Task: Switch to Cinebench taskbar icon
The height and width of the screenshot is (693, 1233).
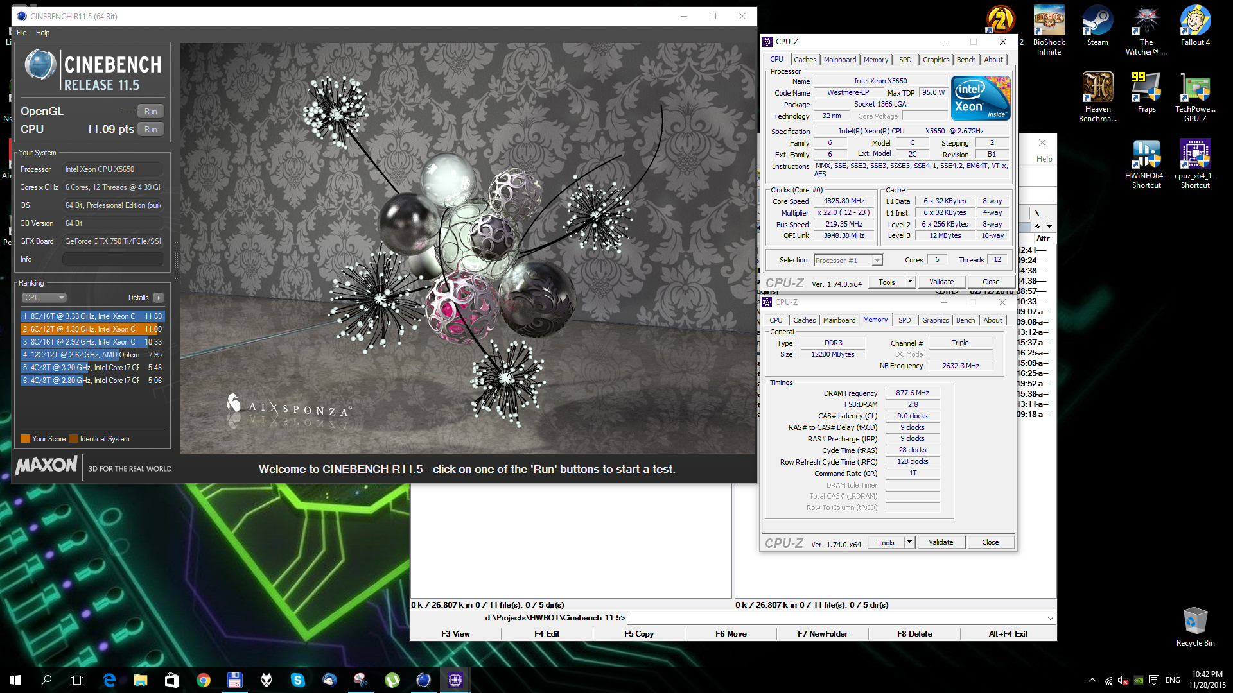Action: (423, 680)
